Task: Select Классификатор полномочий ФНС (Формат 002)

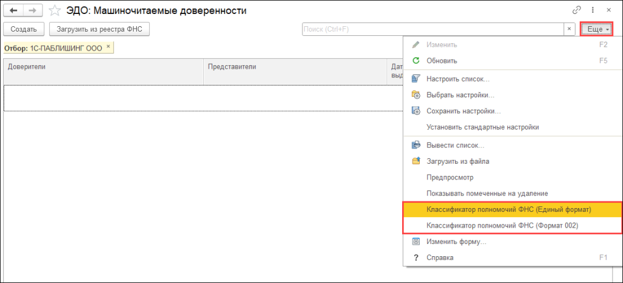Action: point(502,226)
